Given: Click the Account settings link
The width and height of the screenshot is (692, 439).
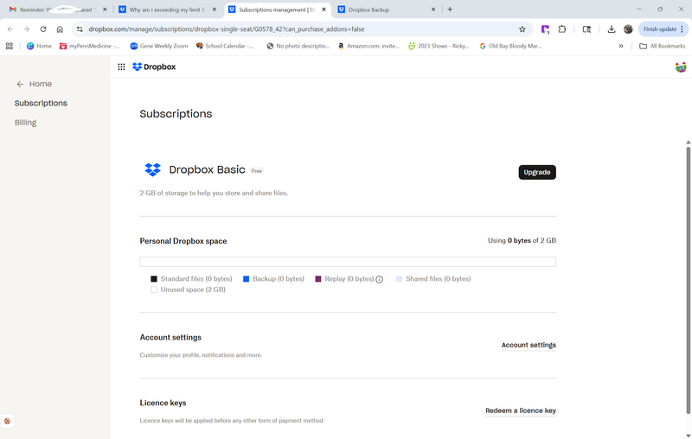Looking at the screenshot, I should (x=529, y=345).
